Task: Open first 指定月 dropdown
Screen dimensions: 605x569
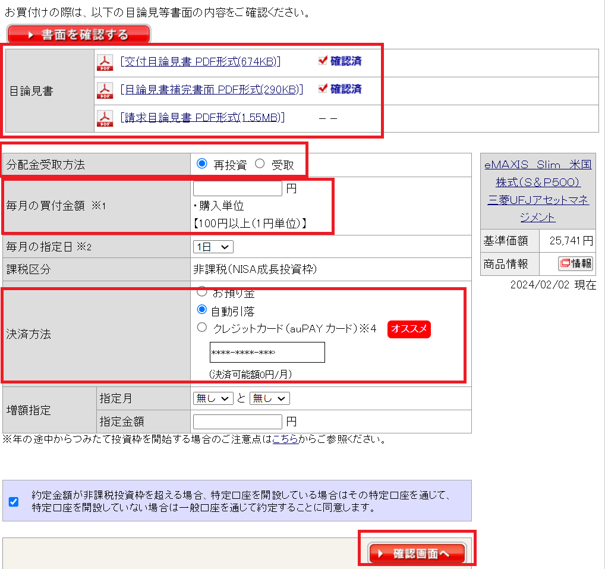Action: pyautogui.click(x=213, y=398)
